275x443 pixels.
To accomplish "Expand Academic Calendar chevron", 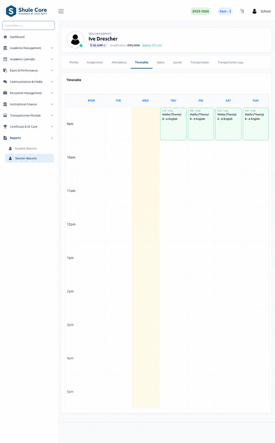I will [52, 59].
